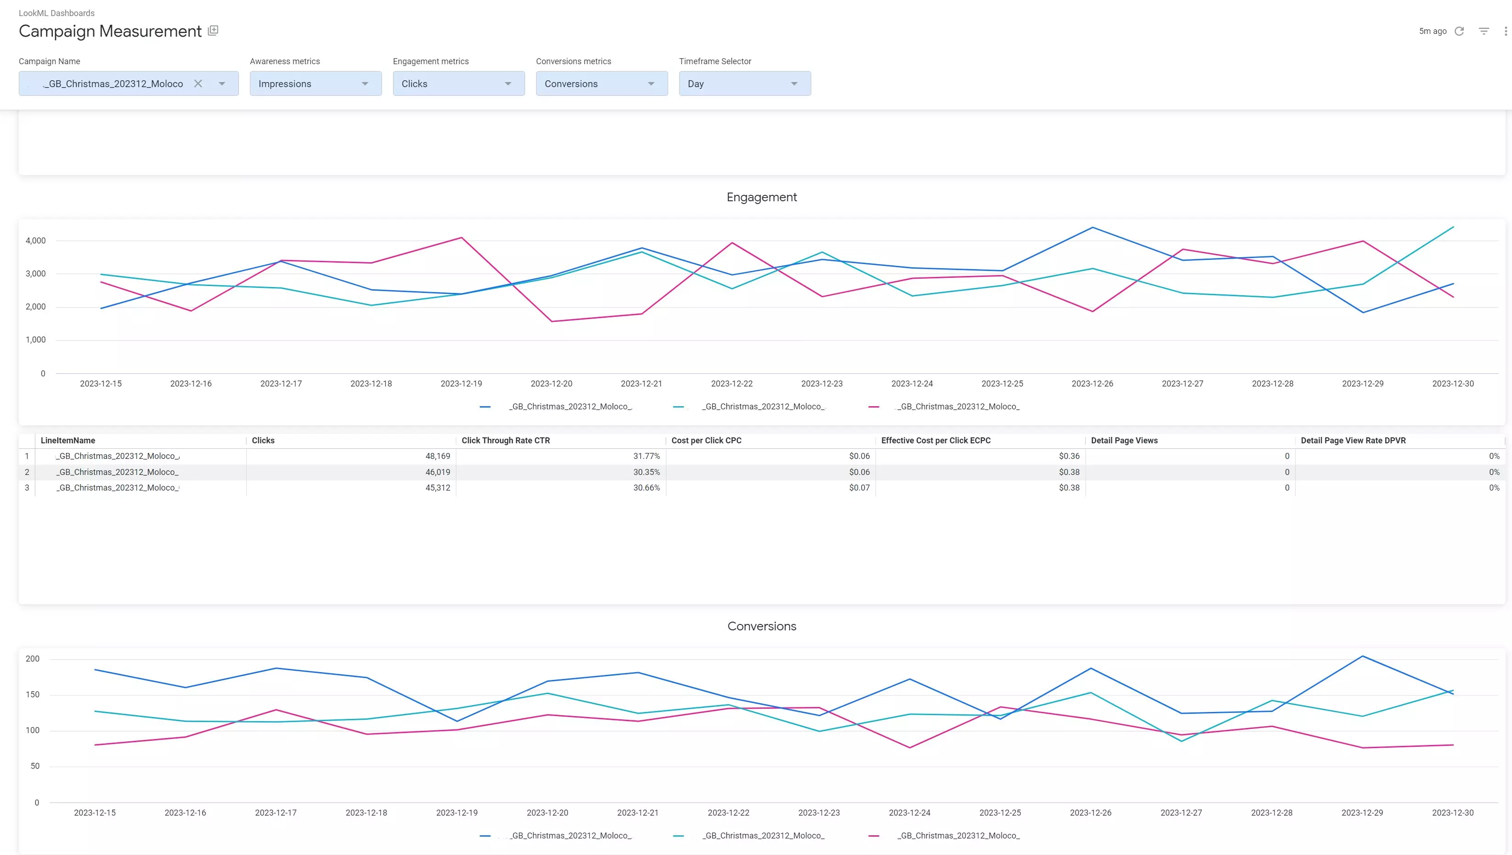Click 2023-12-19 label on Engagement chart axis
The height and width of the screenshot is (855, 1512).
[x=461, y=383]
